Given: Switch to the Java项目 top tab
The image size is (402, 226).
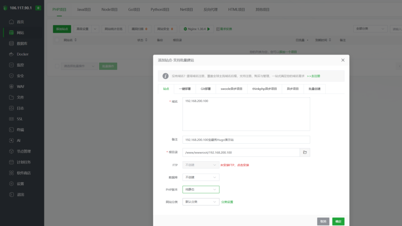Looking at the screenshot, I should [84, 9].
